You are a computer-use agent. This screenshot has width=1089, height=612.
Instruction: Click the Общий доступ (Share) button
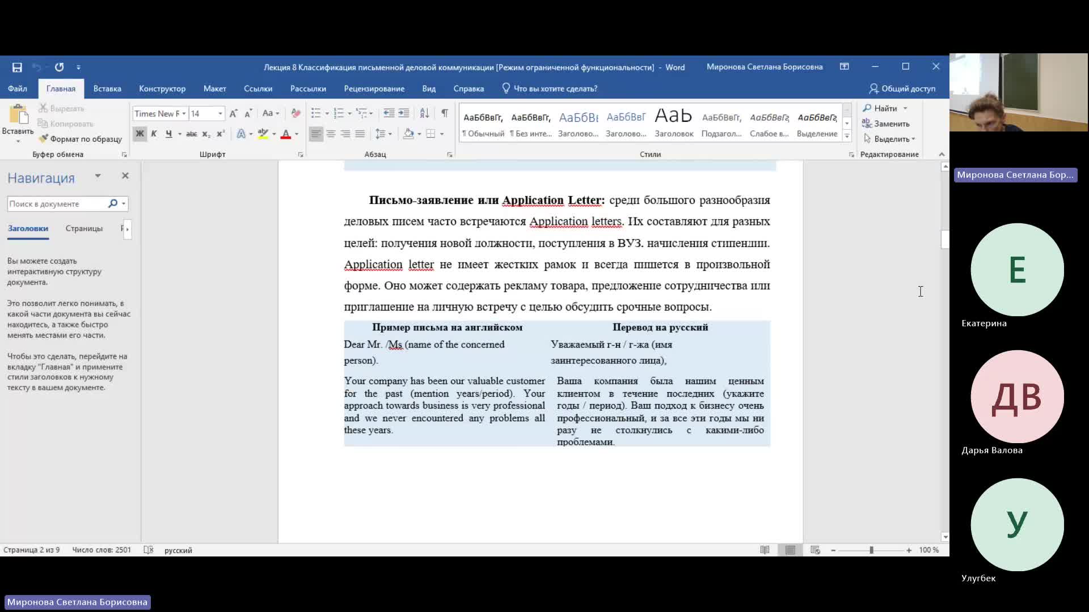(x=902, y=88)
